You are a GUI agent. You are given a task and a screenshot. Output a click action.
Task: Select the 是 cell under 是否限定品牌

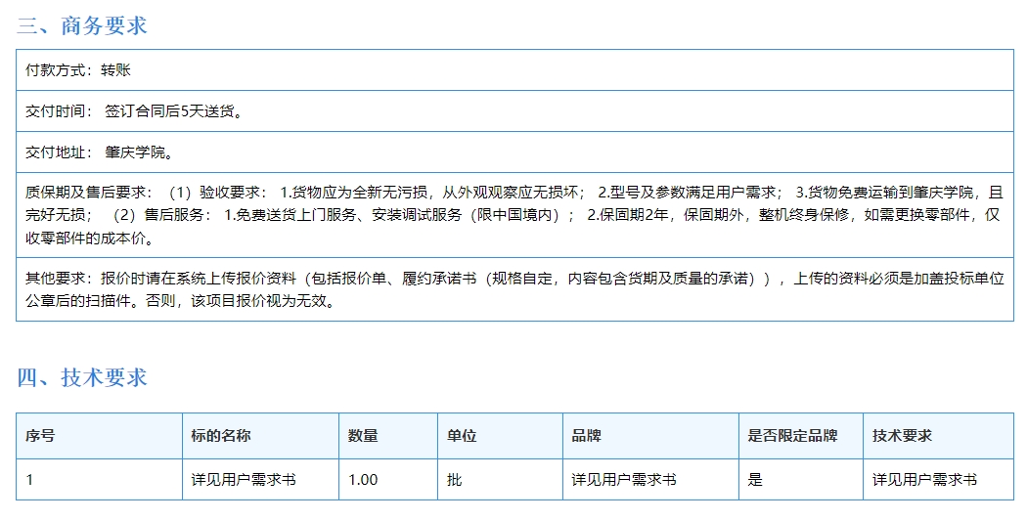click(755, 480)
